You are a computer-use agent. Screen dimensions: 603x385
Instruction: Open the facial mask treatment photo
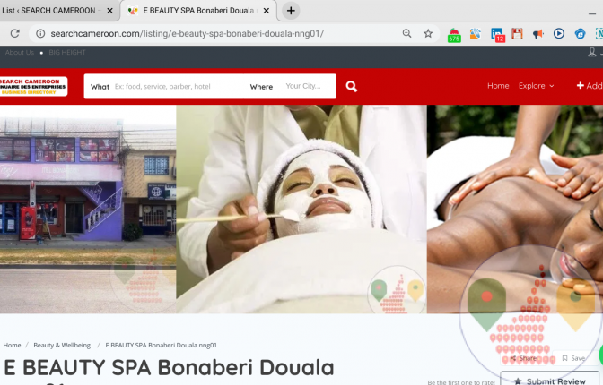[x=301, y=210]
